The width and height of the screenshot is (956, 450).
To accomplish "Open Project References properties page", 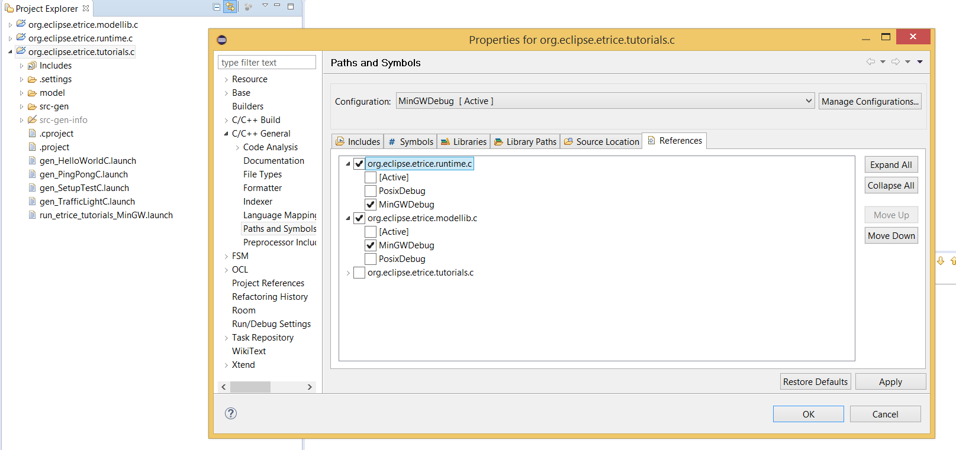I will coord(268,283).
